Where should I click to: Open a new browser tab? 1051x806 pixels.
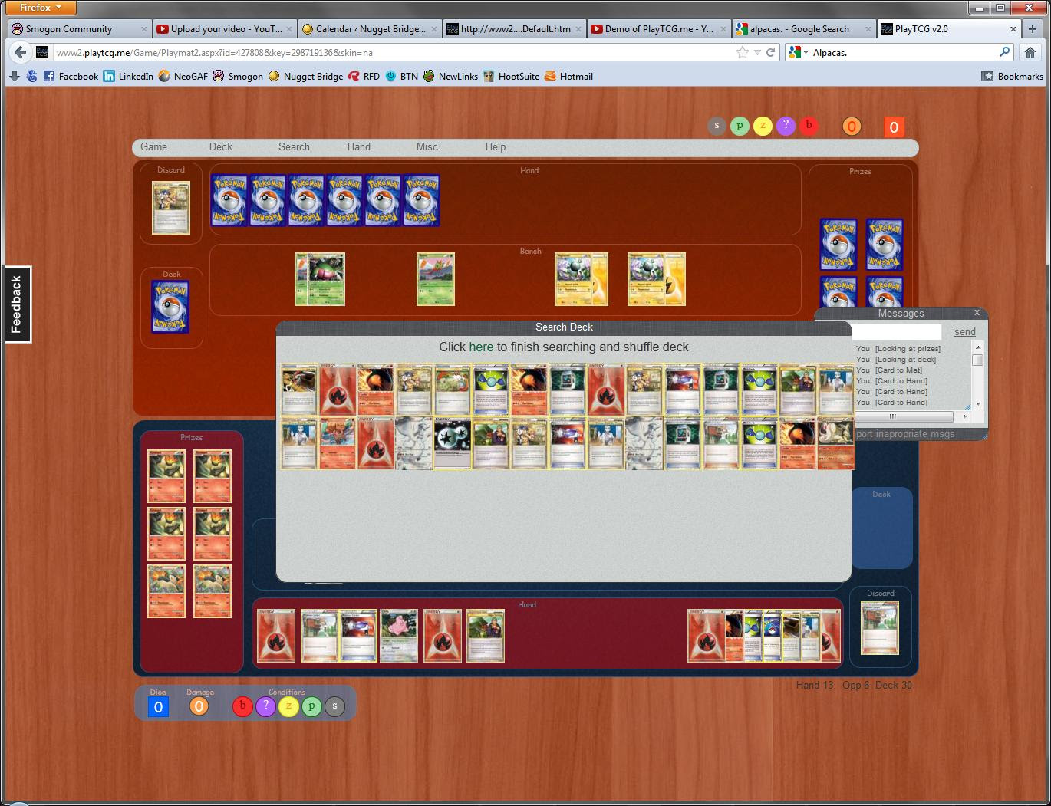pos(1033,29)
